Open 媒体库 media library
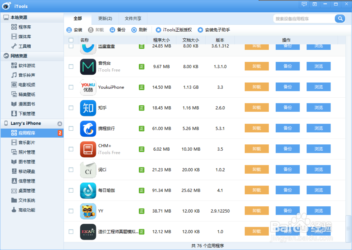Image resolution: width=352 pixels, height=250 pixels. 21,37
